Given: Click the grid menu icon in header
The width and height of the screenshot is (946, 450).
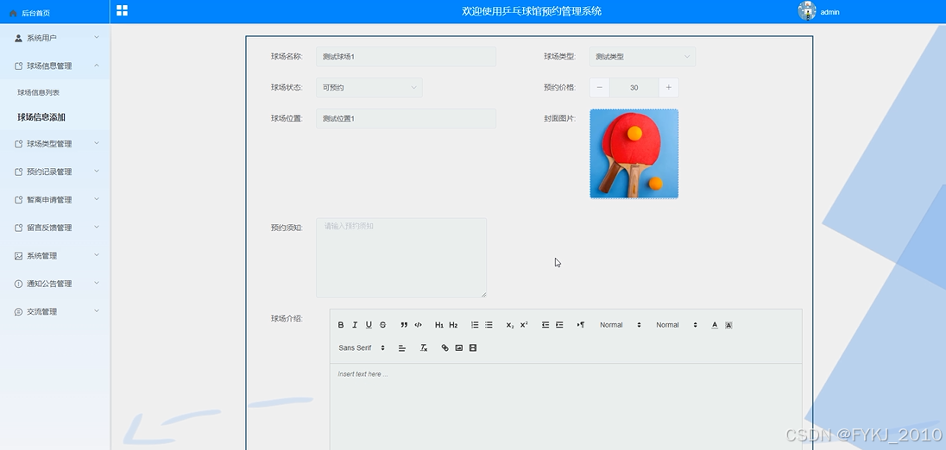Looking at the screenshot, I should click(122, 10).
